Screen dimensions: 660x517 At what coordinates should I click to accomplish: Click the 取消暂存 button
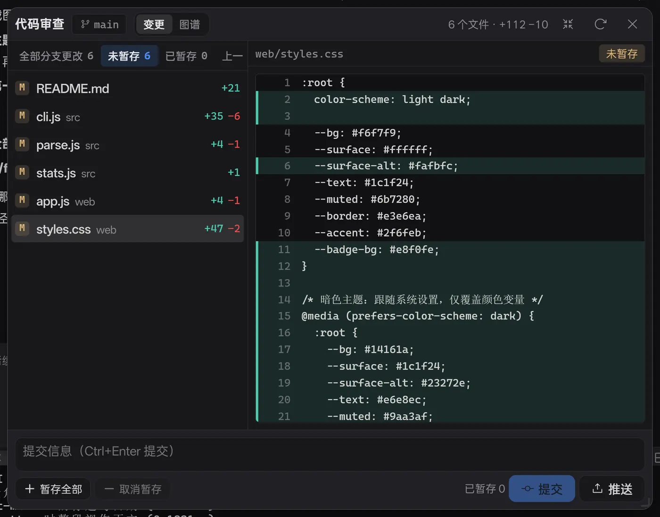pos(133,489)
